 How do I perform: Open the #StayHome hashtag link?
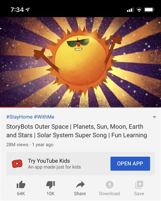pos(19,117)
